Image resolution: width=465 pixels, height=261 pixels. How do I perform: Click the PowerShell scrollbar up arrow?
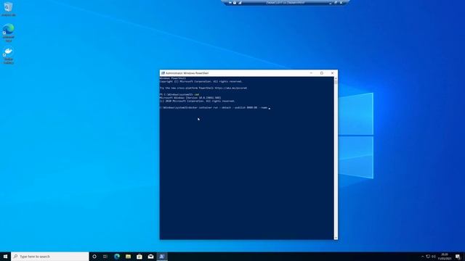point(336,78)
